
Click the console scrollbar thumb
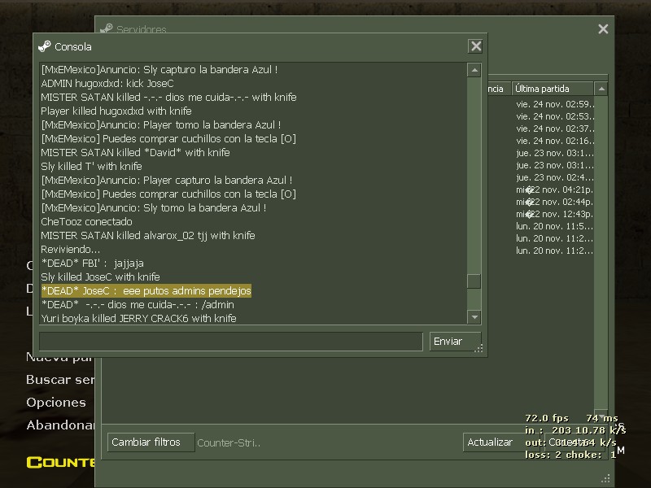click(x=474, y=281)
